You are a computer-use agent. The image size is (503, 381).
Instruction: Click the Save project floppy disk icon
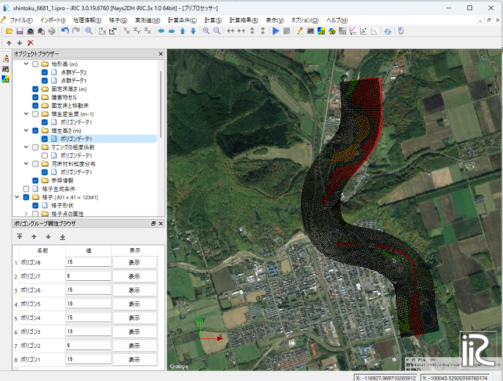coord(20,31)
